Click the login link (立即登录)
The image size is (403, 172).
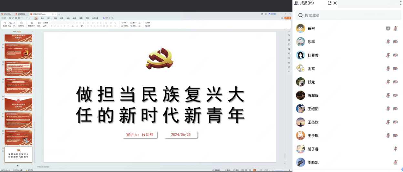[x=273, y=14]
